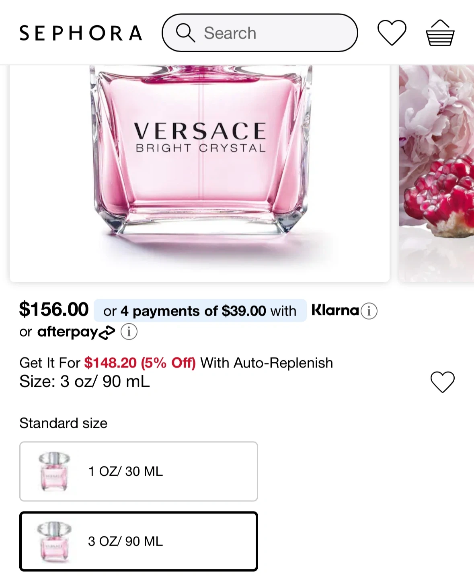Open the shopping basket
This screenshot has width=474, height=579.
click(x=440, y=33)
